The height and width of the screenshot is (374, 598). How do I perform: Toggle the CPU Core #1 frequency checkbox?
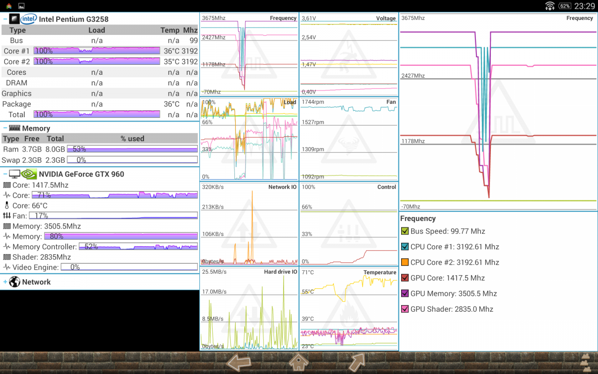[405, 246]
